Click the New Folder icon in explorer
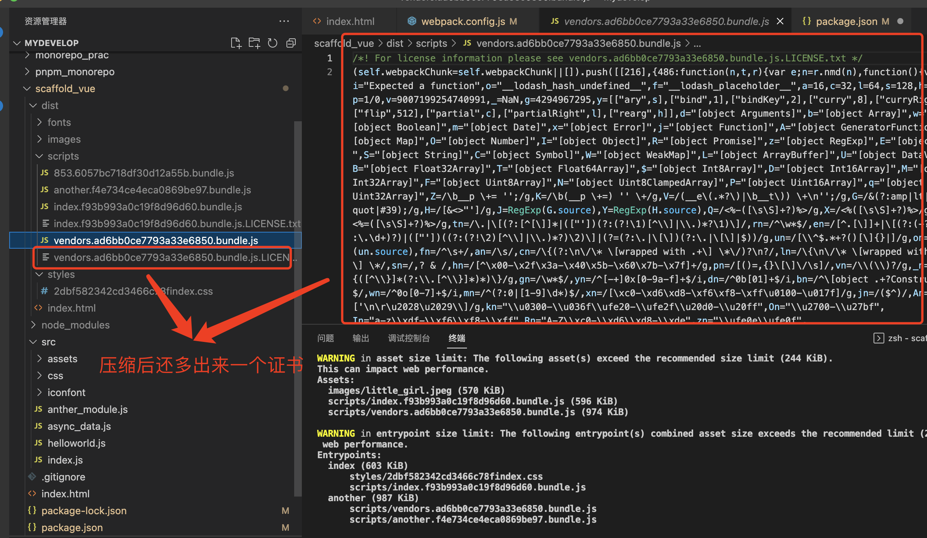 [254, 43]
